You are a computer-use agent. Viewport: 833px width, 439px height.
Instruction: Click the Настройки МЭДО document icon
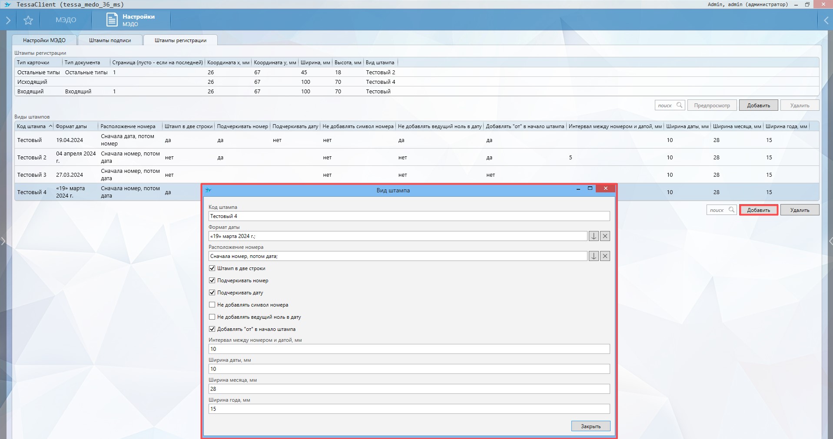[x=112, y=20]
